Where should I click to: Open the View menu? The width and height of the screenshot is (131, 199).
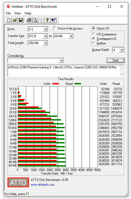(x=18, y=13)
